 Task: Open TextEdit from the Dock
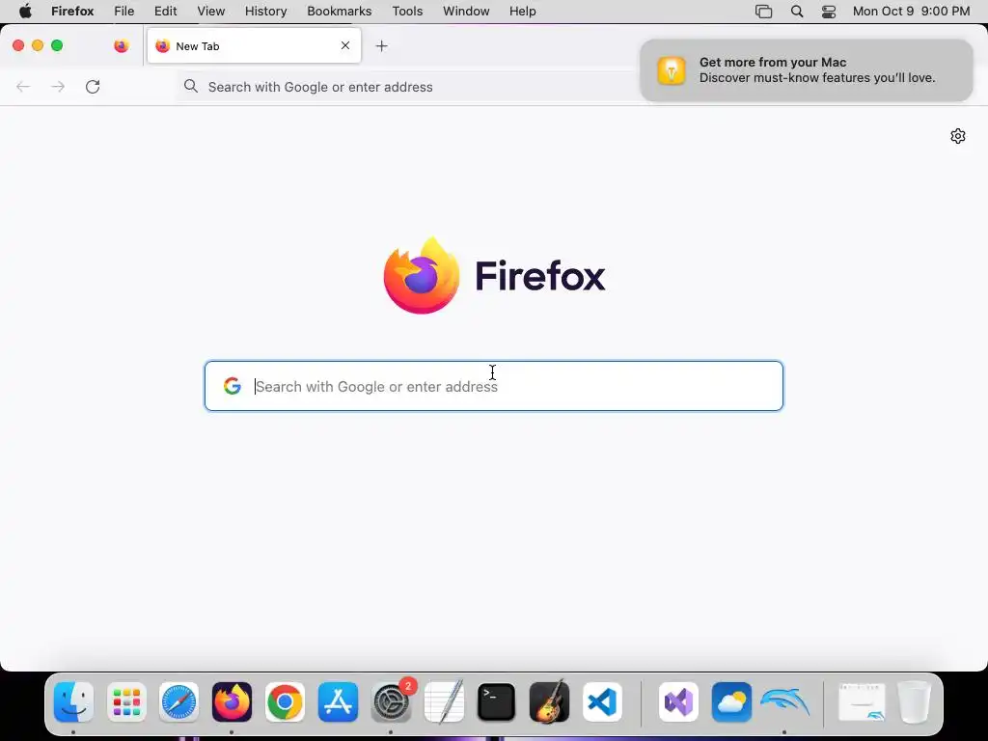coord(444,702)
